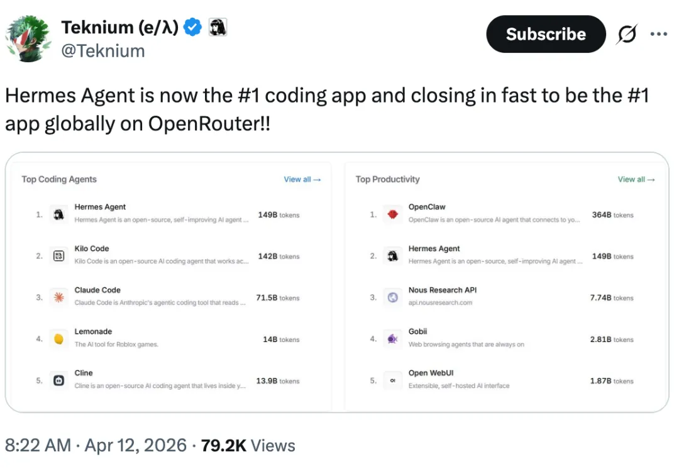This screenshot has height=469, width=679.
Task: Click the Lemonade lemon icon
Action: [58, 339]
